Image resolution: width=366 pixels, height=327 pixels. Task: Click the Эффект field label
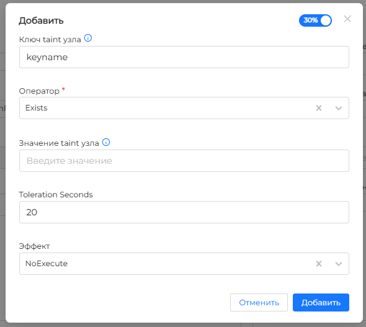34,246
